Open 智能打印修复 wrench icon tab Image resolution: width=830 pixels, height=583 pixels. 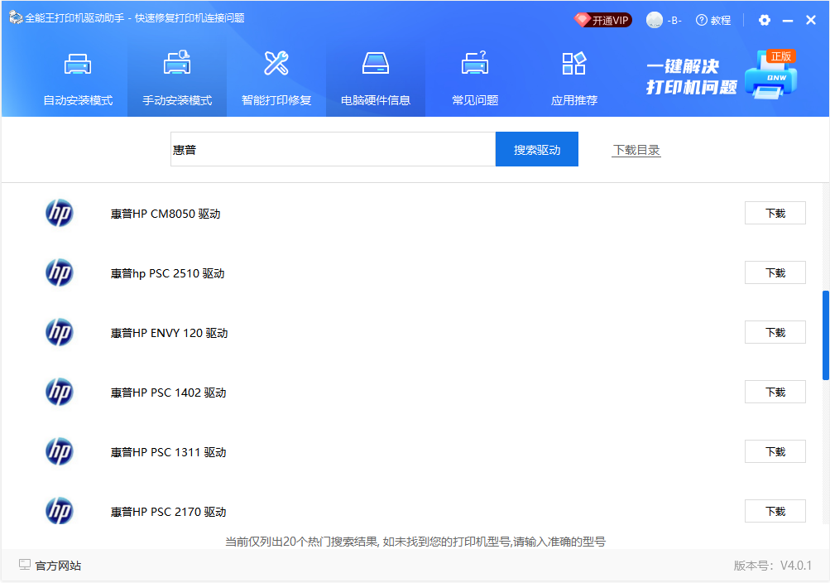(276, 79)
